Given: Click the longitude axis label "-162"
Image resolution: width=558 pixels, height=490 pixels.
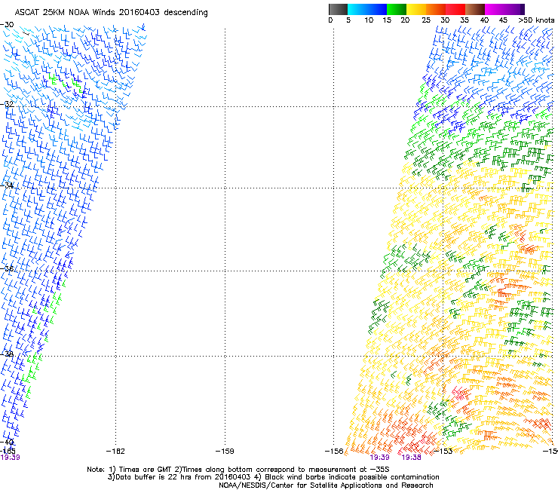Looking at the screenshot, I should point(115,452).
